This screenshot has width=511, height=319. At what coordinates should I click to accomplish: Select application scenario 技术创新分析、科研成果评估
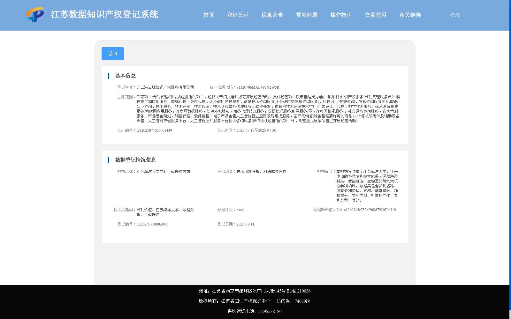pyautogui.click(x=261, y=172)
